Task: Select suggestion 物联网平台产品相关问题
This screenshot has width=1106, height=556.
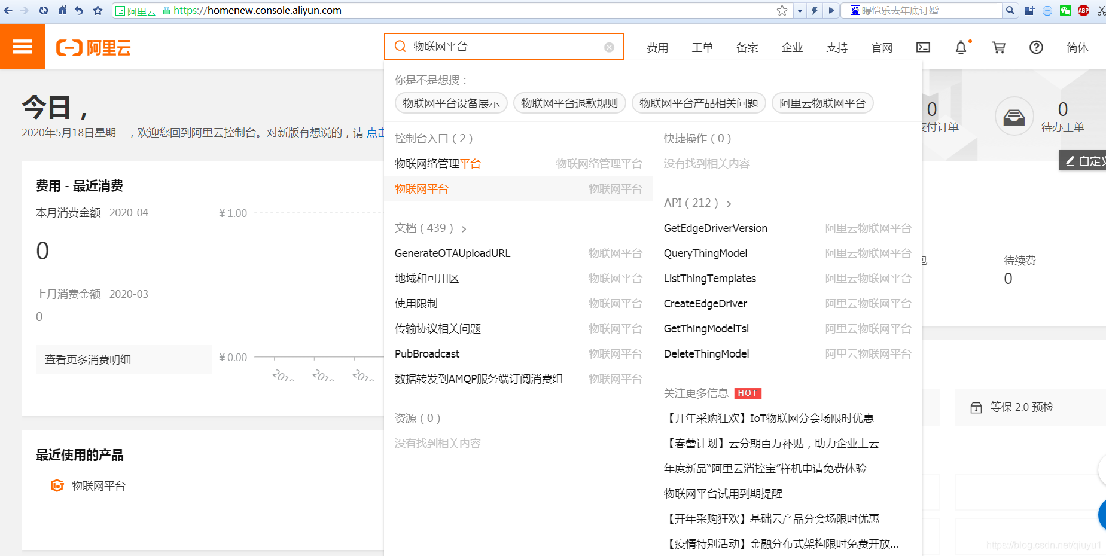Action: click(699, 103)
